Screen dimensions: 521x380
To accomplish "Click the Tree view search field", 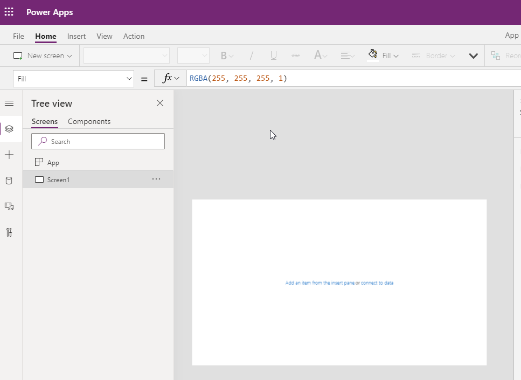I will (98, 141).
